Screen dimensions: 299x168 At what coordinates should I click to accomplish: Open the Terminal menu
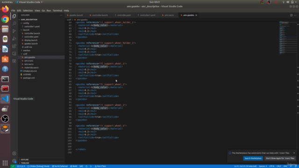click(57, 11)
